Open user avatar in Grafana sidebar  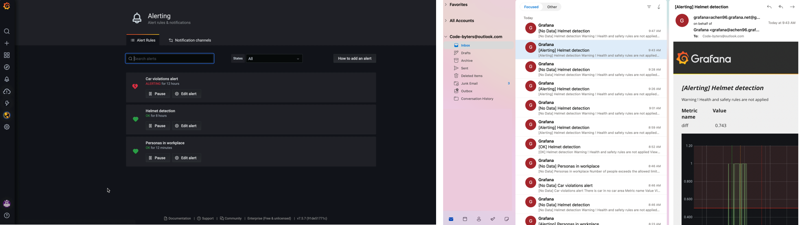[7, 204]
